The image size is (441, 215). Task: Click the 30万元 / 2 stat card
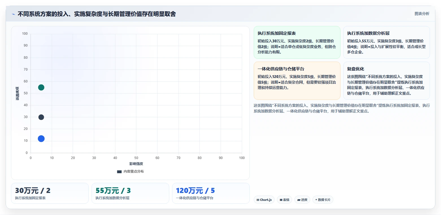50,193
